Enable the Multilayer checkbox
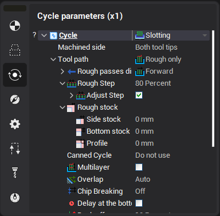Image resolution: width=220 pixels, height=216 pixels. [x=139, y=167]
